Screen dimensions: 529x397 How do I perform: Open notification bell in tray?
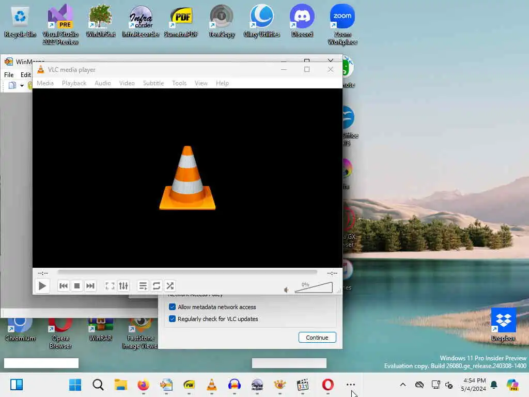(494, 385)
